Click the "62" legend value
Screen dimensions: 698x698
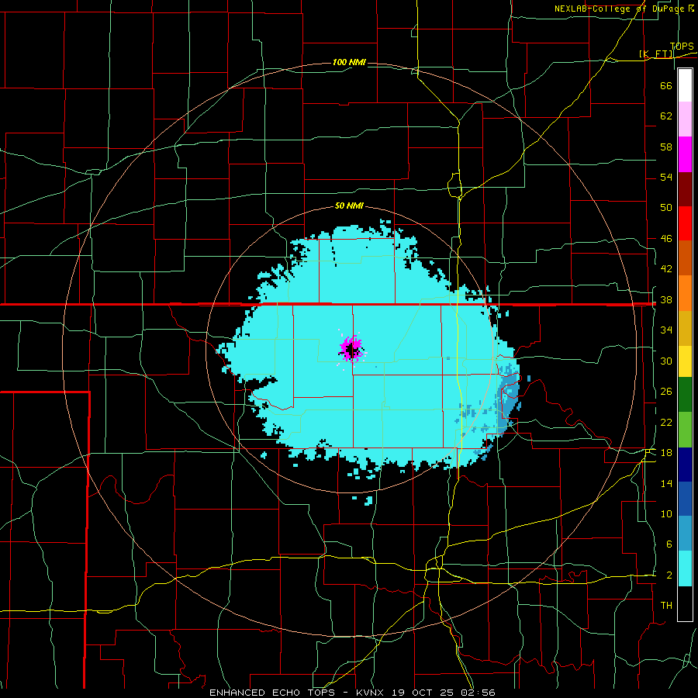pyautogui.click(x=666, y=116)
